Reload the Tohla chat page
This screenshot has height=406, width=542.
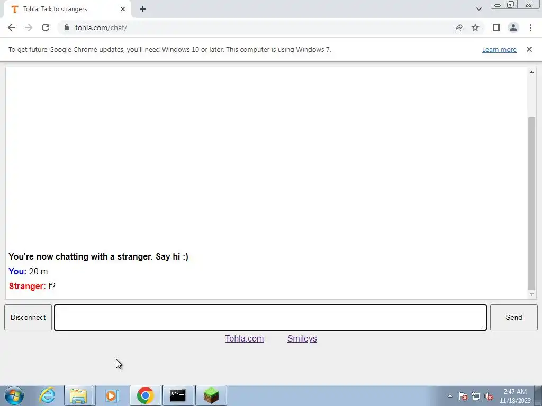point(46,27)
